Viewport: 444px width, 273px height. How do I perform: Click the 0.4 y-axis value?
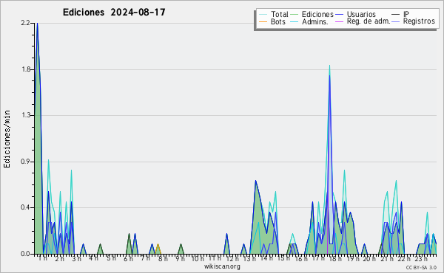click(x=25, y=207)
